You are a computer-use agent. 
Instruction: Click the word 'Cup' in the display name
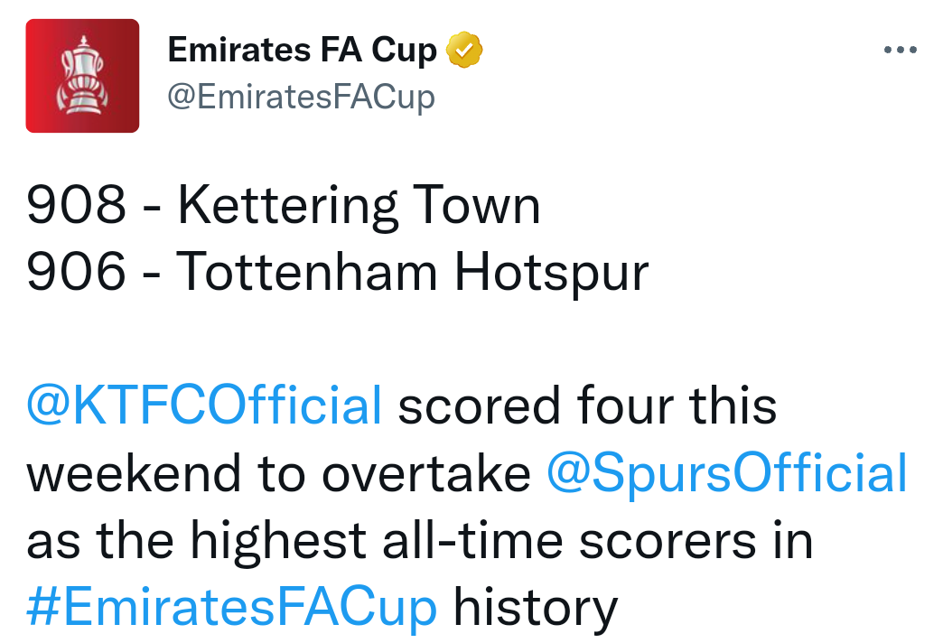pos(404,51)
